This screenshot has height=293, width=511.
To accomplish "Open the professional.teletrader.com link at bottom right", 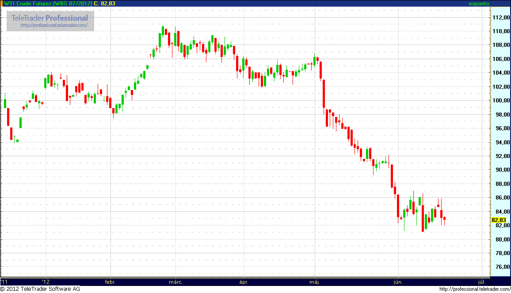I will [475, 289].
